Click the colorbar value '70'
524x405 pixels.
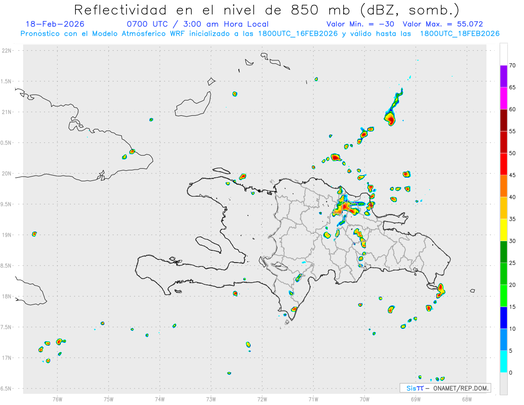(x=512, y=66)
